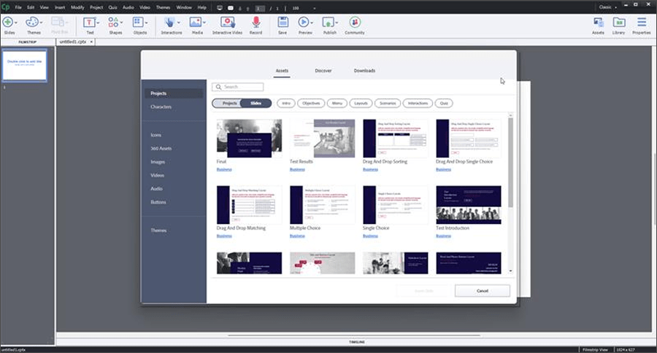Click the search magnifier icon
Screen dimensions: 657x353
219,87
